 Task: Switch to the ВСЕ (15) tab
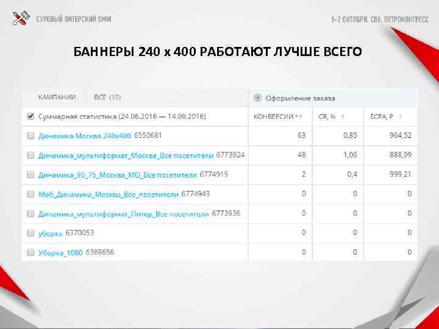pyautogui.click(x=107, y=97)
